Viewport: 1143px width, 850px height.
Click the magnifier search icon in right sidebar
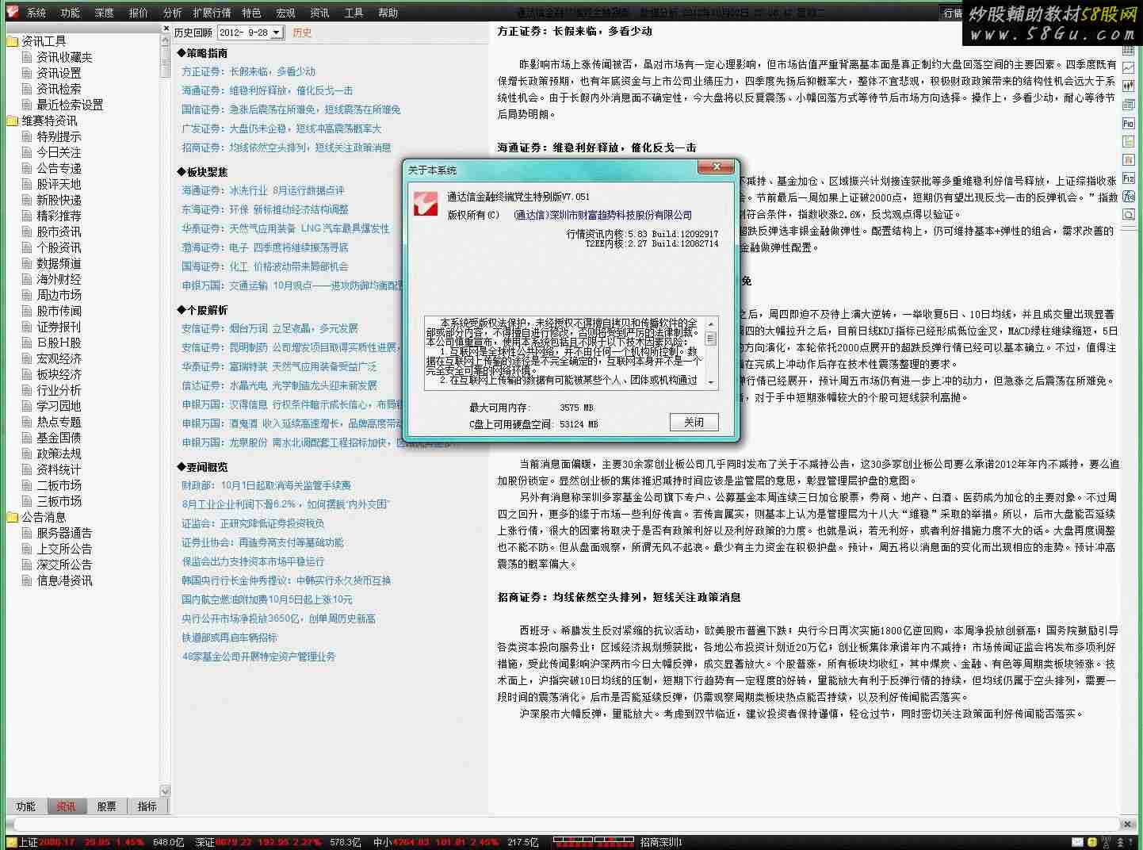click(x=1128, y=215)
